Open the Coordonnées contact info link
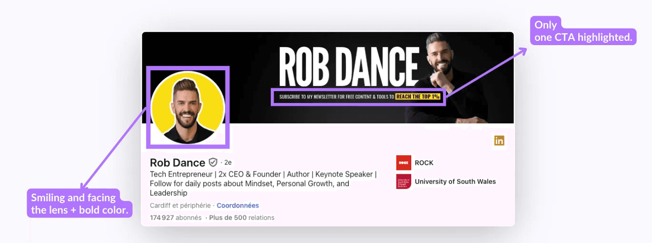This screenshot has width=652, height=243. 238,206
